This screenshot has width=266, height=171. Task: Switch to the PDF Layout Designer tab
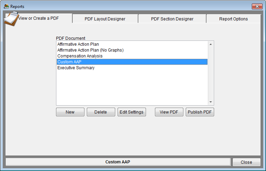105,19
